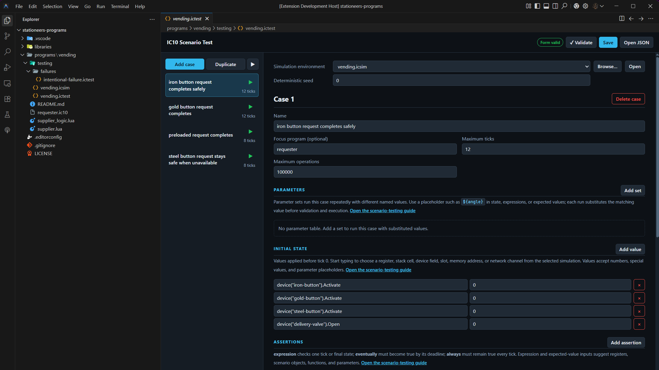Open the Testing flask view
Image resolution: width=659 pixels, height=370 pixels.
click(x=7, y=115)
